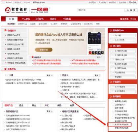138x132 pixels.
Task: Click the 重要公告 section header icon
Action: click(x=32, y=57)
